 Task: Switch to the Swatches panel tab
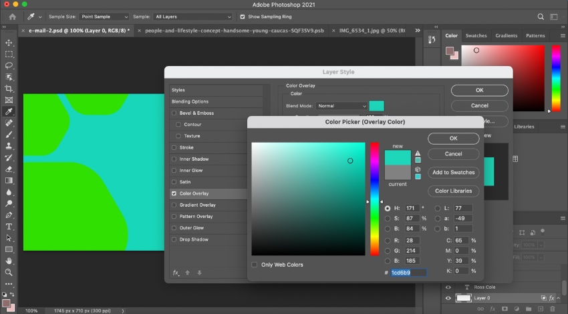[476, 35]
